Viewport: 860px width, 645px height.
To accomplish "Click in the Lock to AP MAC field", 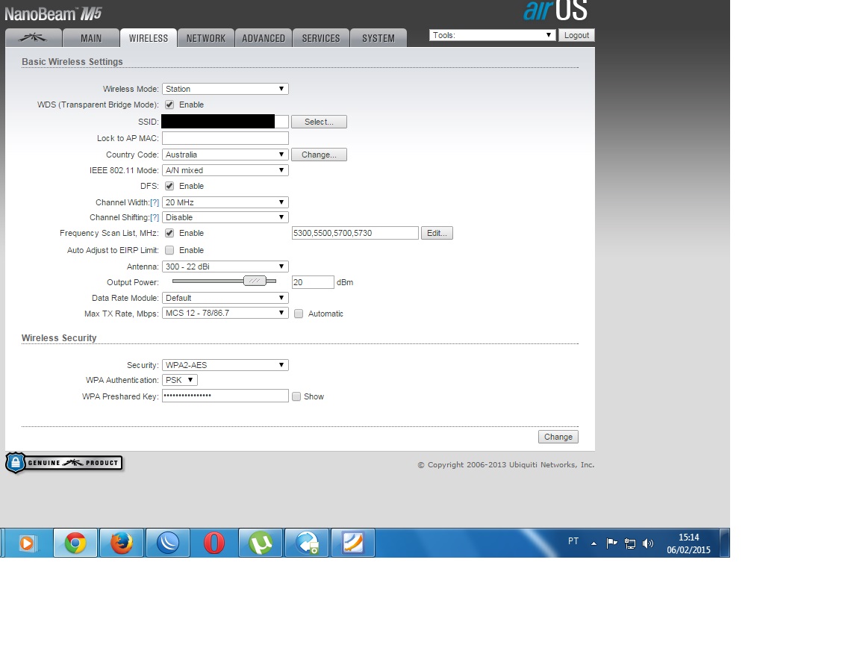I will 225,138.
